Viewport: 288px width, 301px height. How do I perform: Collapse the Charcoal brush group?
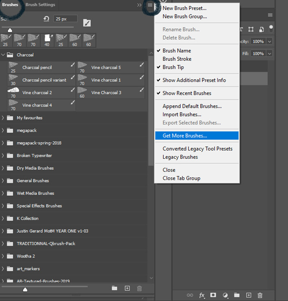(x=3, y=55)
